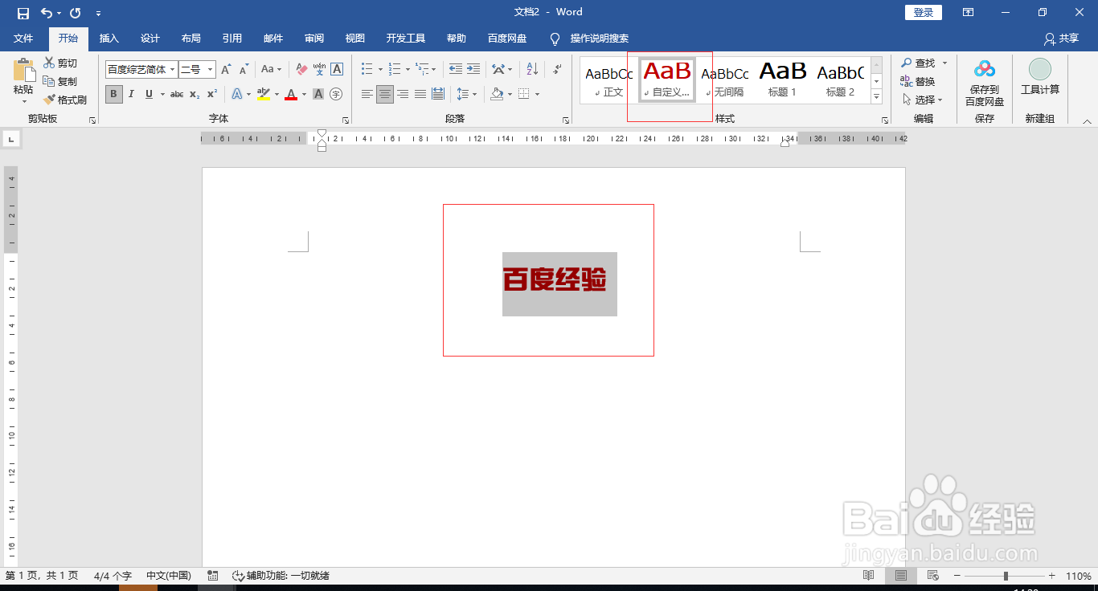Click the Copy (复制) button
1098x591 pixels.
61,82
